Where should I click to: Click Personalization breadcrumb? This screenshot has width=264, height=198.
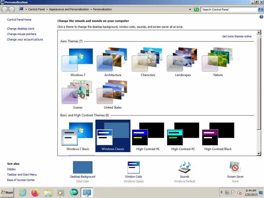(x=102, y=9)
